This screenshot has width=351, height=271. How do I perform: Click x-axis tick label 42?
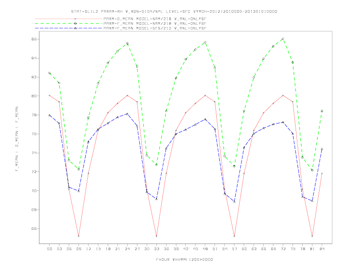[x=186, y=249]
